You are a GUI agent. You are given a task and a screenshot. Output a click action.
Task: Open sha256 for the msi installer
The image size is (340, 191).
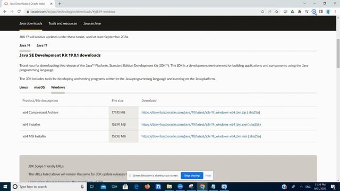click(x=254, y=136)
